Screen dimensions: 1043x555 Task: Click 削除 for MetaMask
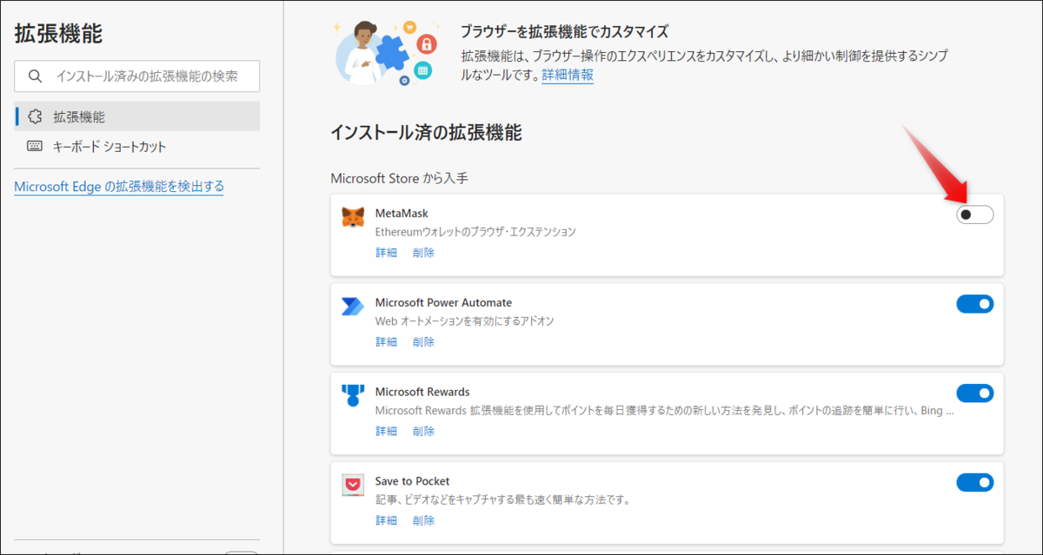click(424, 253)
